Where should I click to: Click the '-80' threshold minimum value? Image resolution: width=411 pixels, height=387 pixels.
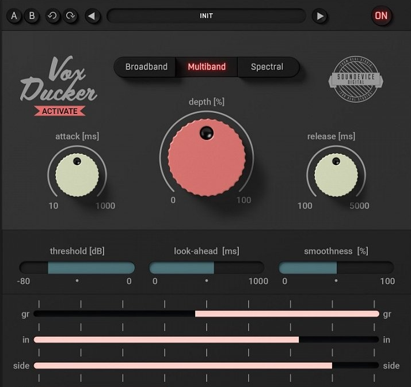click(24, 282)
